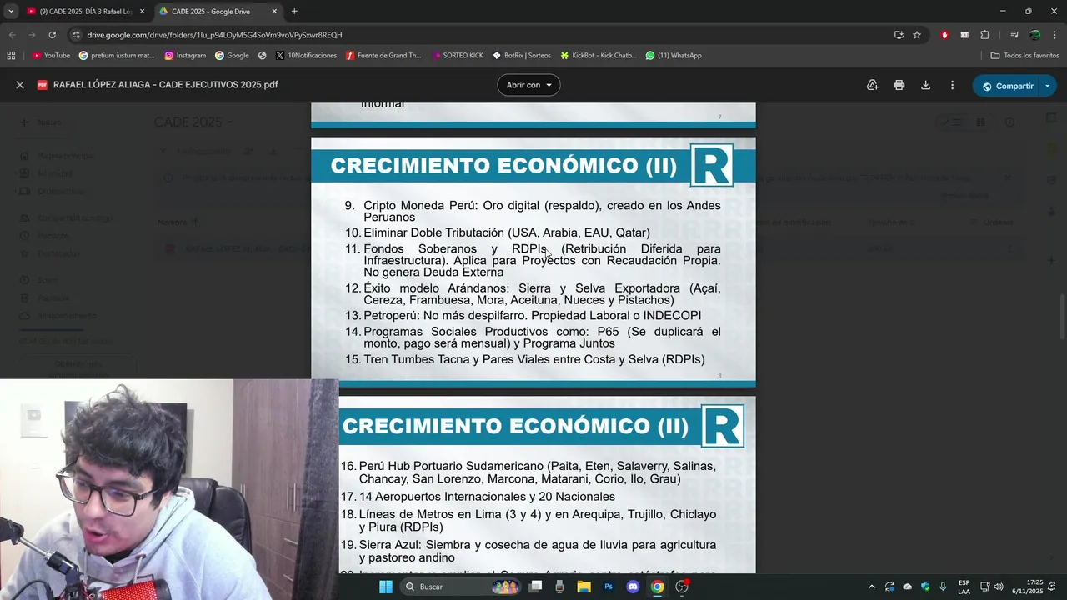The height and width of the screenshot is (600, 1067).
Task: Click the vertical scrollbar of the PDF preview
Action: pyautogui.click(x=1061, y=317)
